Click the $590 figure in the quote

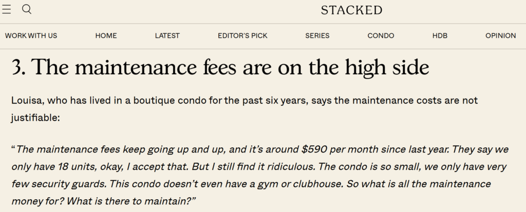[314, 149]
